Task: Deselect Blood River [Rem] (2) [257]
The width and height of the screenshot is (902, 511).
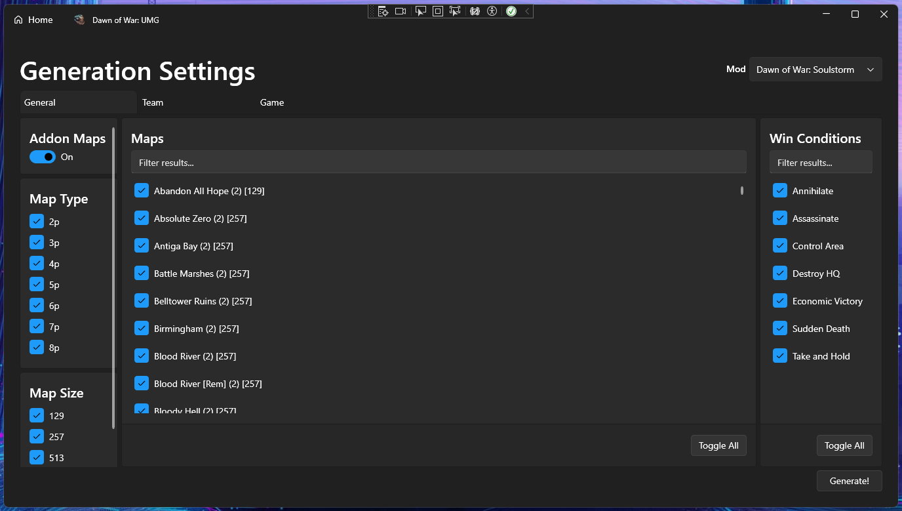Action: pyautogui.click(x=142, y=383)
